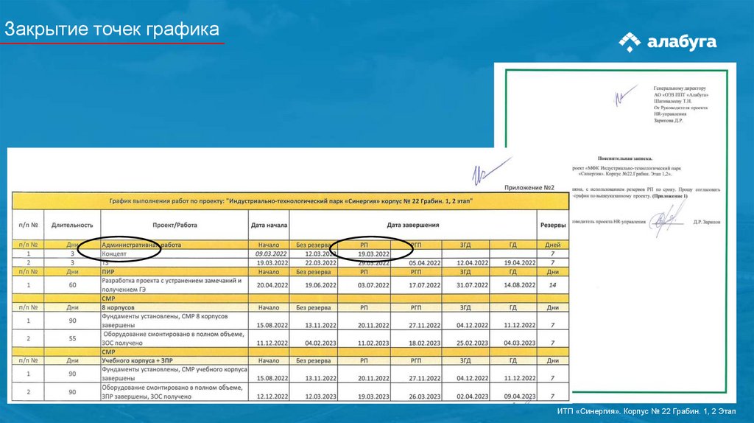Select the reserve value "14"
The width and height of the screenshot is (754, 423).
[552, 285]
